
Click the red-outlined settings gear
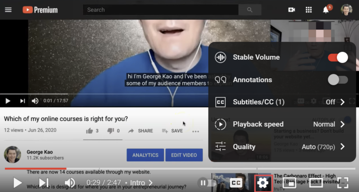[263, 183]
